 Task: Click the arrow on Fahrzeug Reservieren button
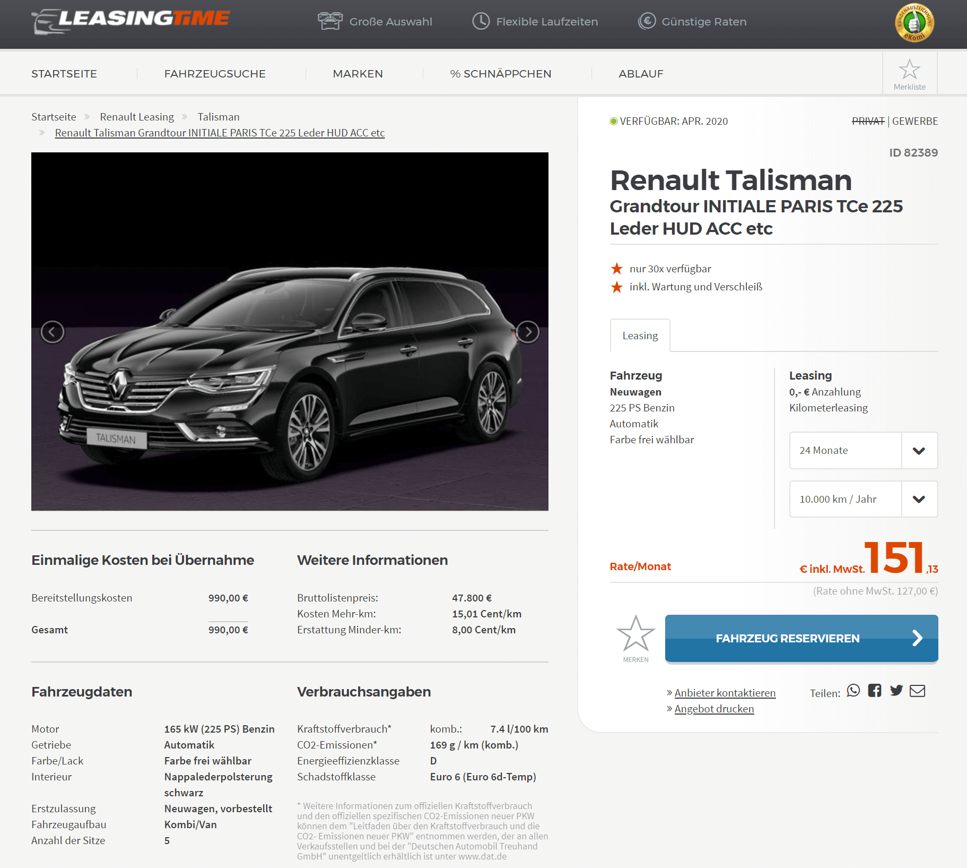coord(918,638)
